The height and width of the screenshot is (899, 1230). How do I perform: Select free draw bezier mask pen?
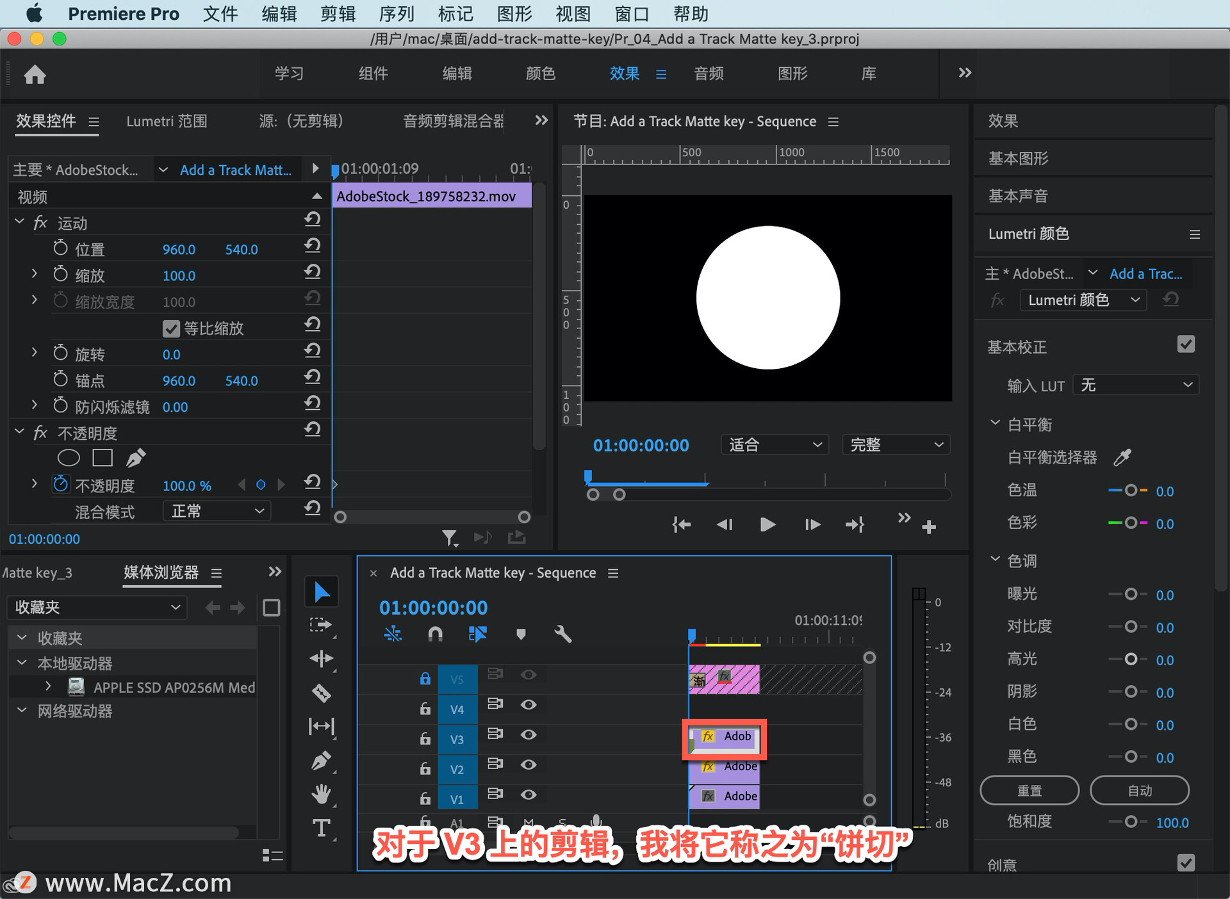pos(136,458)
